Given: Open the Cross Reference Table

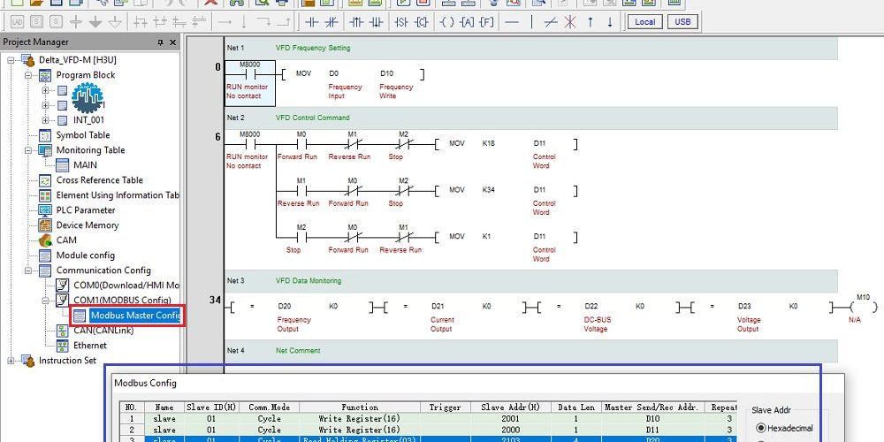Looking at the screenshot, I should [x=99, y=179].
